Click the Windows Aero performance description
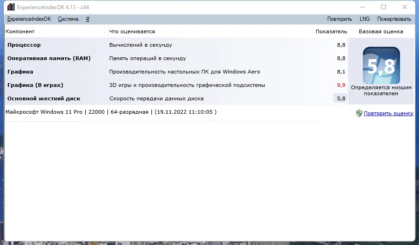 [185, 72]
